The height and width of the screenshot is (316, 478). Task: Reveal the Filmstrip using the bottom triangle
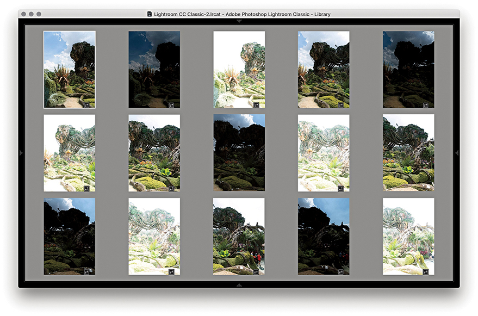point(239,284)
